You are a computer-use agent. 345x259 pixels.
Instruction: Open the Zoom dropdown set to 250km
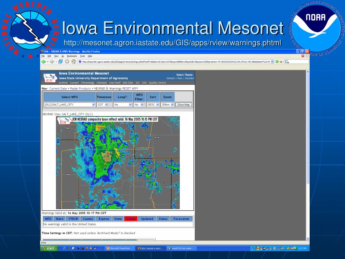click(167, 105)
